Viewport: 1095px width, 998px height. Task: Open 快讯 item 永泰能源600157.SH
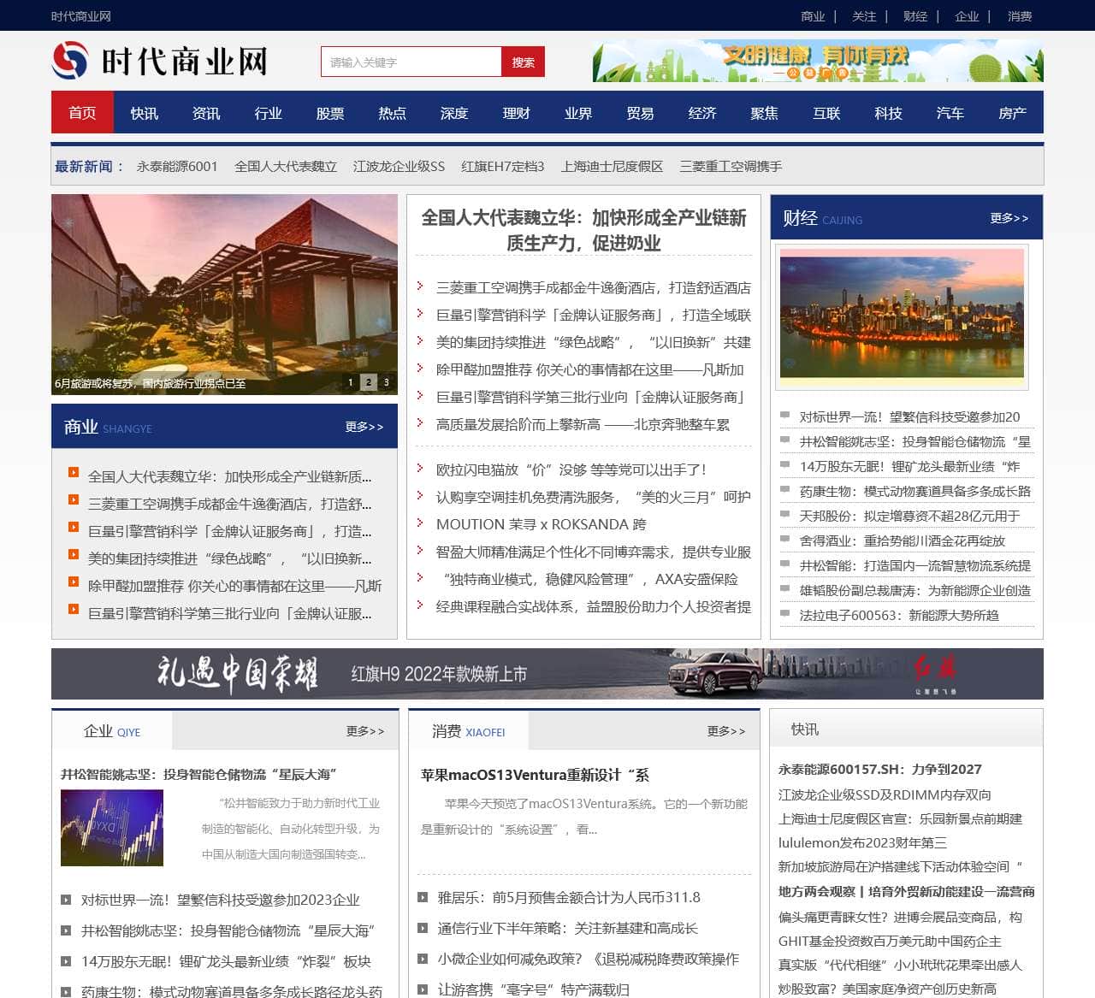coord(879,769)
